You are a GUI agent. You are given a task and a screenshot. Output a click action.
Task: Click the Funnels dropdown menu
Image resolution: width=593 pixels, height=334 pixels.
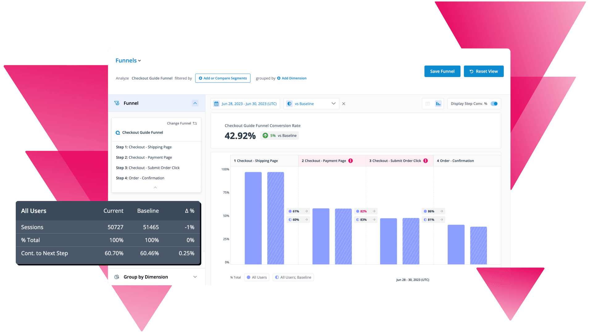click(x=128, y=60)
